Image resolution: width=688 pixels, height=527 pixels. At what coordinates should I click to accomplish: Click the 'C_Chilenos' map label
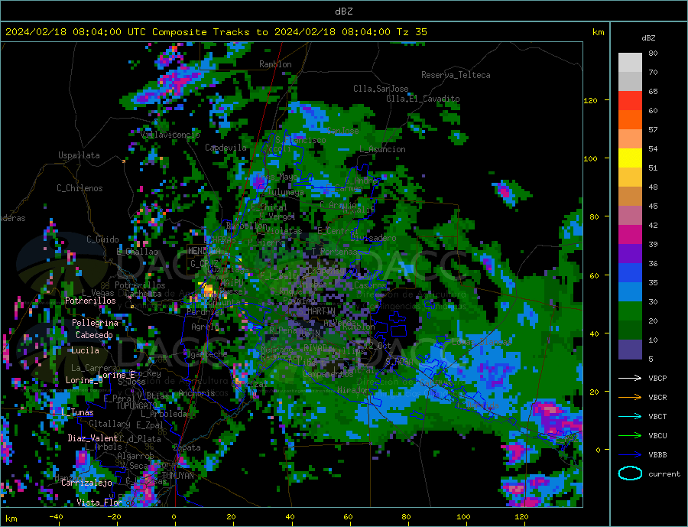click(80, 188)
